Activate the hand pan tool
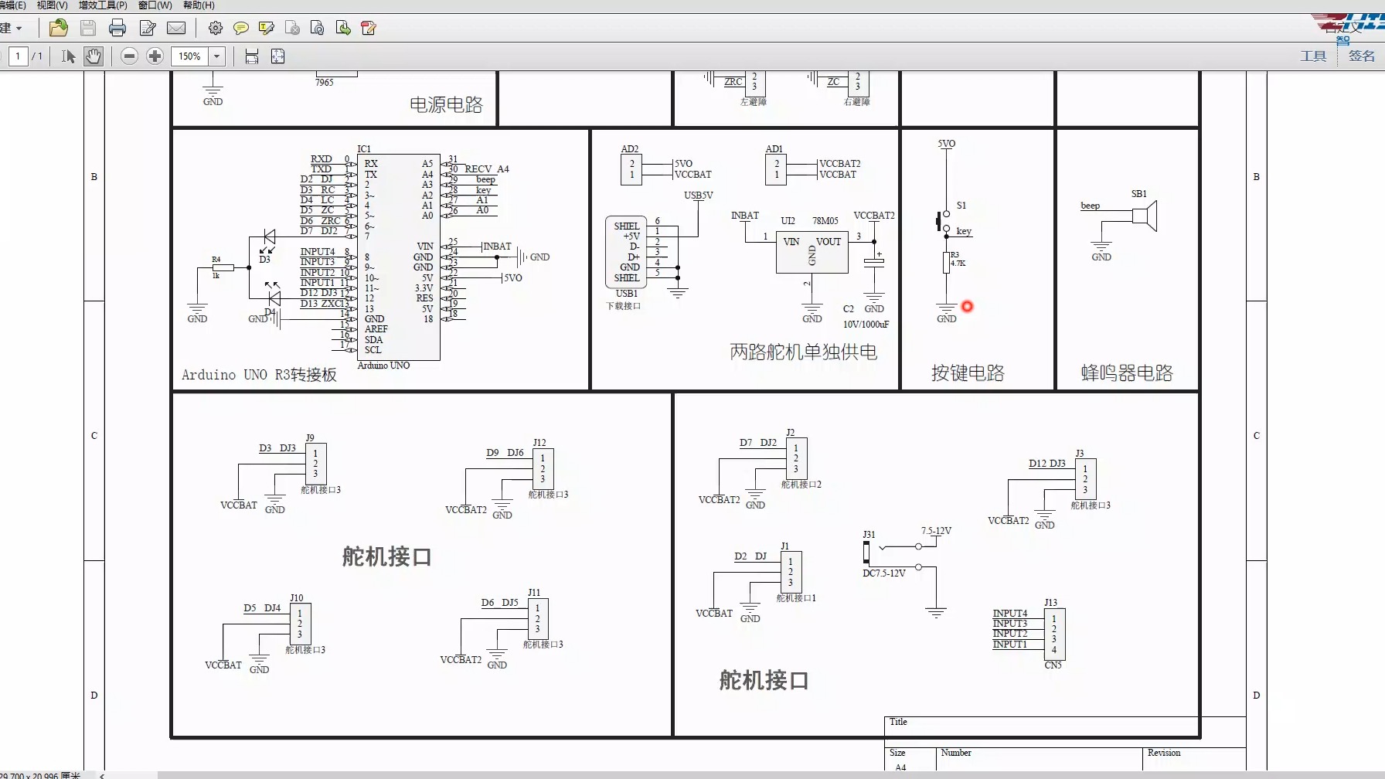Screen dimensions: 1385x779 (94, 56)
